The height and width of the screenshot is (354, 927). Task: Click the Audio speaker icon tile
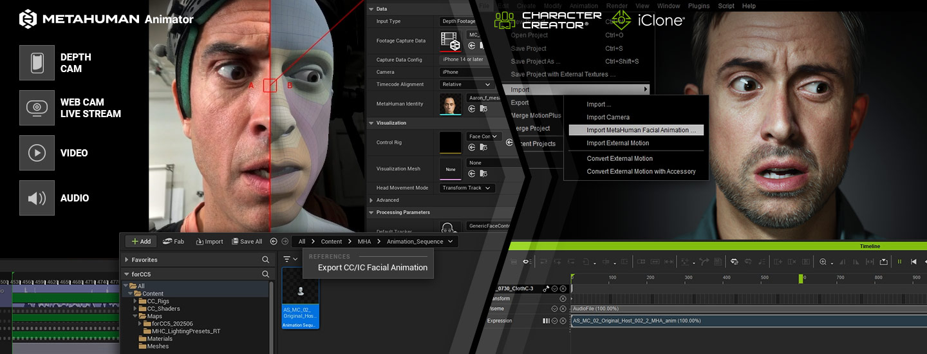point(37,198)
